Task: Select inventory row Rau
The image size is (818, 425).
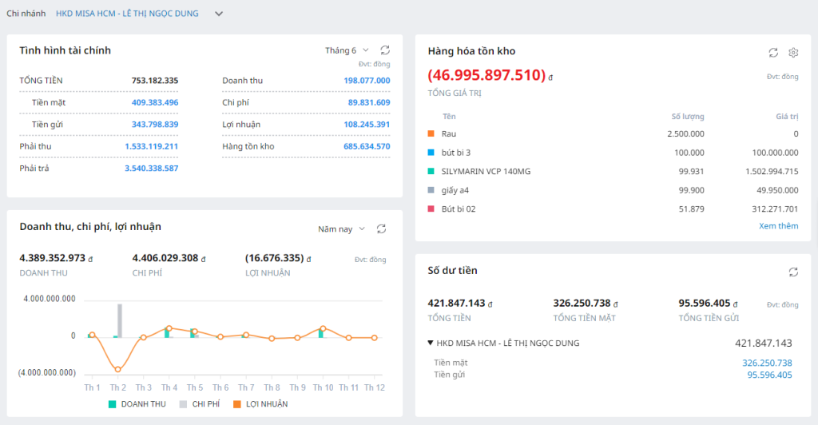Action: [x=613, y=134]
